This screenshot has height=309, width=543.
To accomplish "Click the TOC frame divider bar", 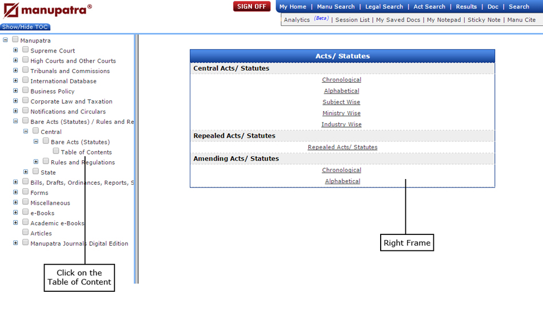I will pos(136,159).
